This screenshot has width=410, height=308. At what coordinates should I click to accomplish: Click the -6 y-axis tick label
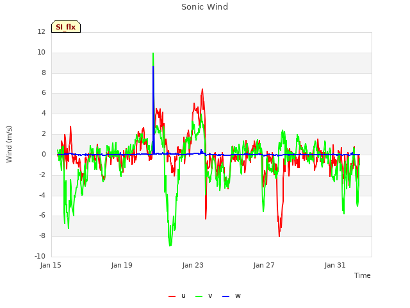pyautogui.click(x=42, y=216)
